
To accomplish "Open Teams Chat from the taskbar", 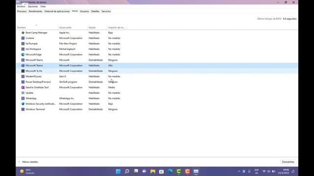I will point(144,172).
